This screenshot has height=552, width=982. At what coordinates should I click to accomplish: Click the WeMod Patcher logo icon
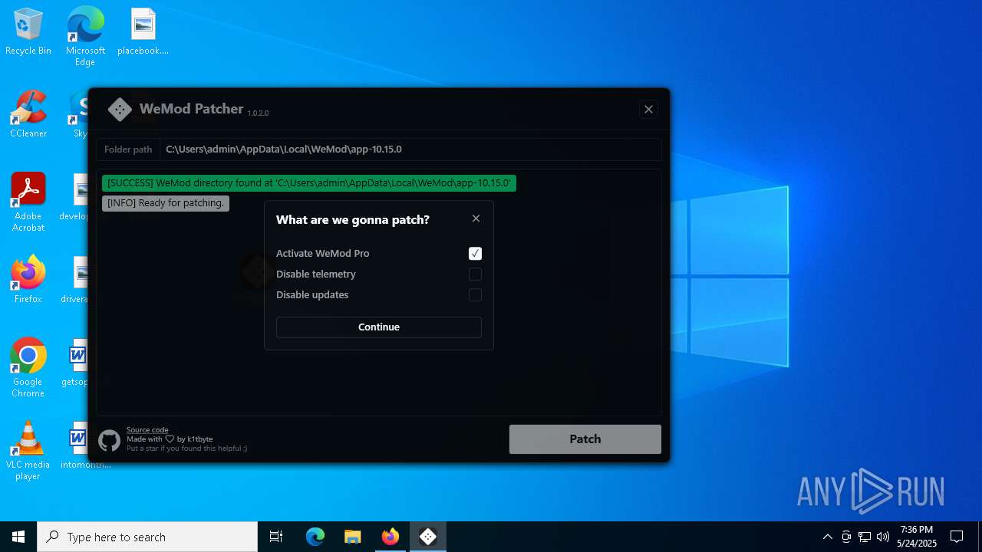coord(120,109)
